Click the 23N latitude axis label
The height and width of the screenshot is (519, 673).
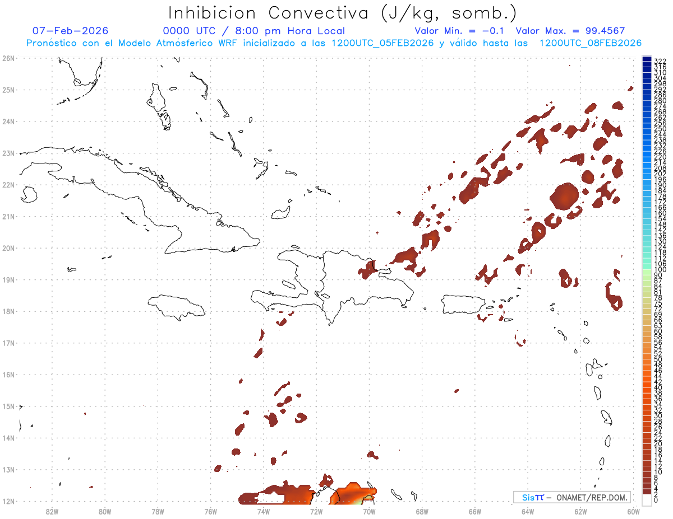[x=8, y=153]
